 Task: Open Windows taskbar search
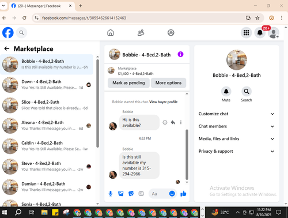coord(18,212)
